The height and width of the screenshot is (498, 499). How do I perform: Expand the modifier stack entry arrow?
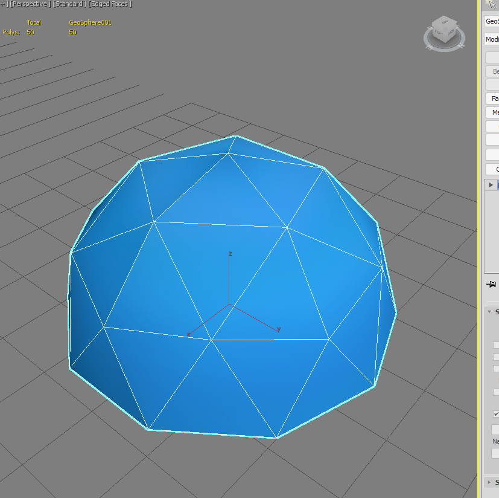(489, 184)
